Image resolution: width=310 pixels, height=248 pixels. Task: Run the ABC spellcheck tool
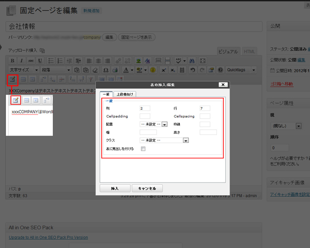coord(179,61)
